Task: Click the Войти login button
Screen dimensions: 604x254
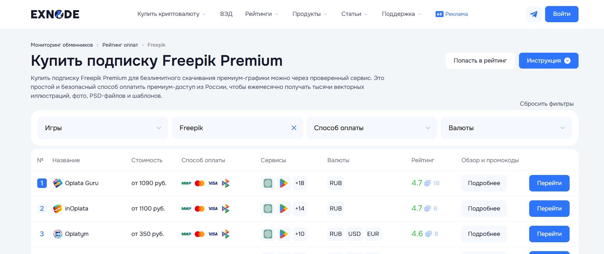Action: [x=561, y=14]
